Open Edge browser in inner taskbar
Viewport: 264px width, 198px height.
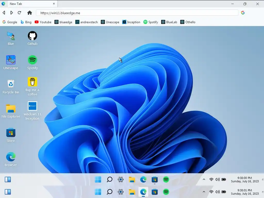tap(143, 179)
